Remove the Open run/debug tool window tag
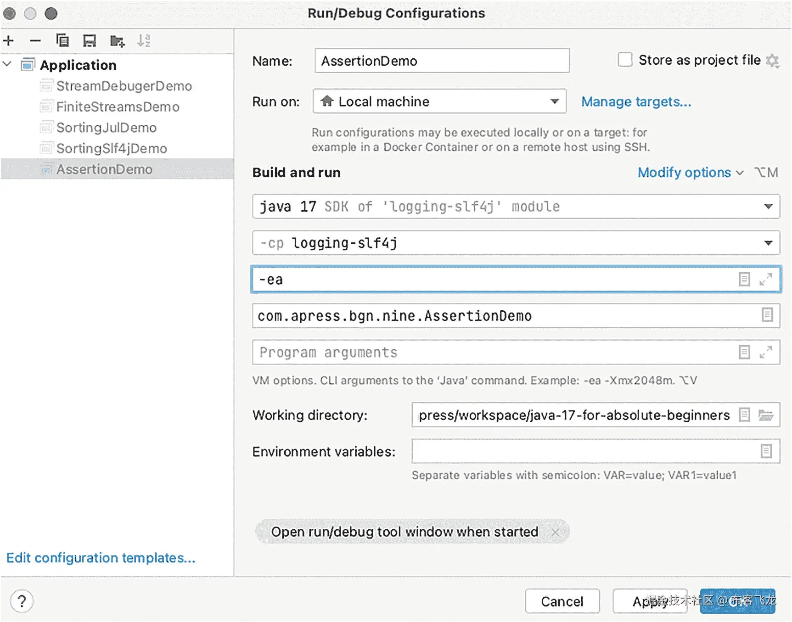The height and width of the screenshot is (622, 792). point(555,532)
